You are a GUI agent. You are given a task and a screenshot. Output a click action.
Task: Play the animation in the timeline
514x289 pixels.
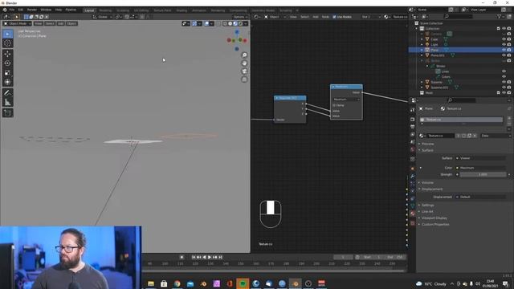(x=210, y=257)
